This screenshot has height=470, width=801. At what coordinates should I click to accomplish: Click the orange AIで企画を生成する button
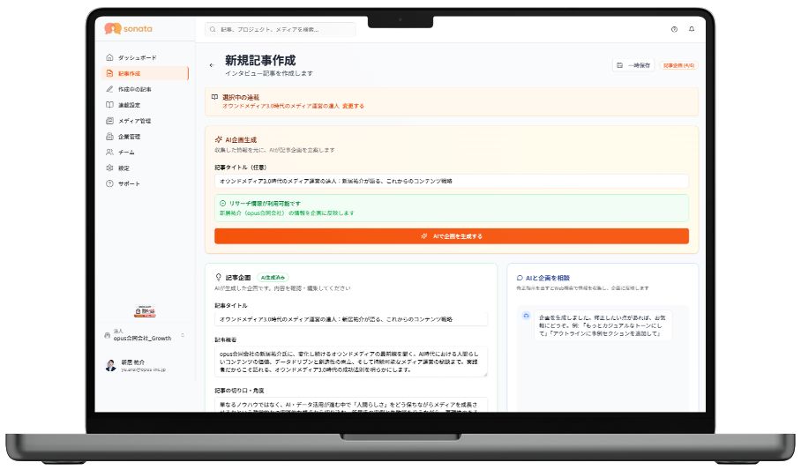pyautogui.click(x=451, y=236)
